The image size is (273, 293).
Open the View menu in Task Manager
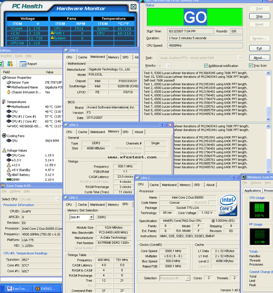[x=268, y=183]
